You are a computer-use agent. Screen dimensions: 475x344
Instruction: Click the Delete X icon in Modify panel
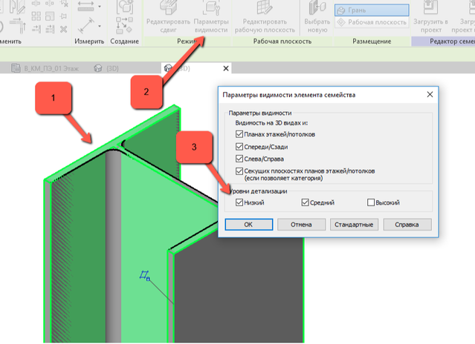pyautogui.click(x=63, y=29)
